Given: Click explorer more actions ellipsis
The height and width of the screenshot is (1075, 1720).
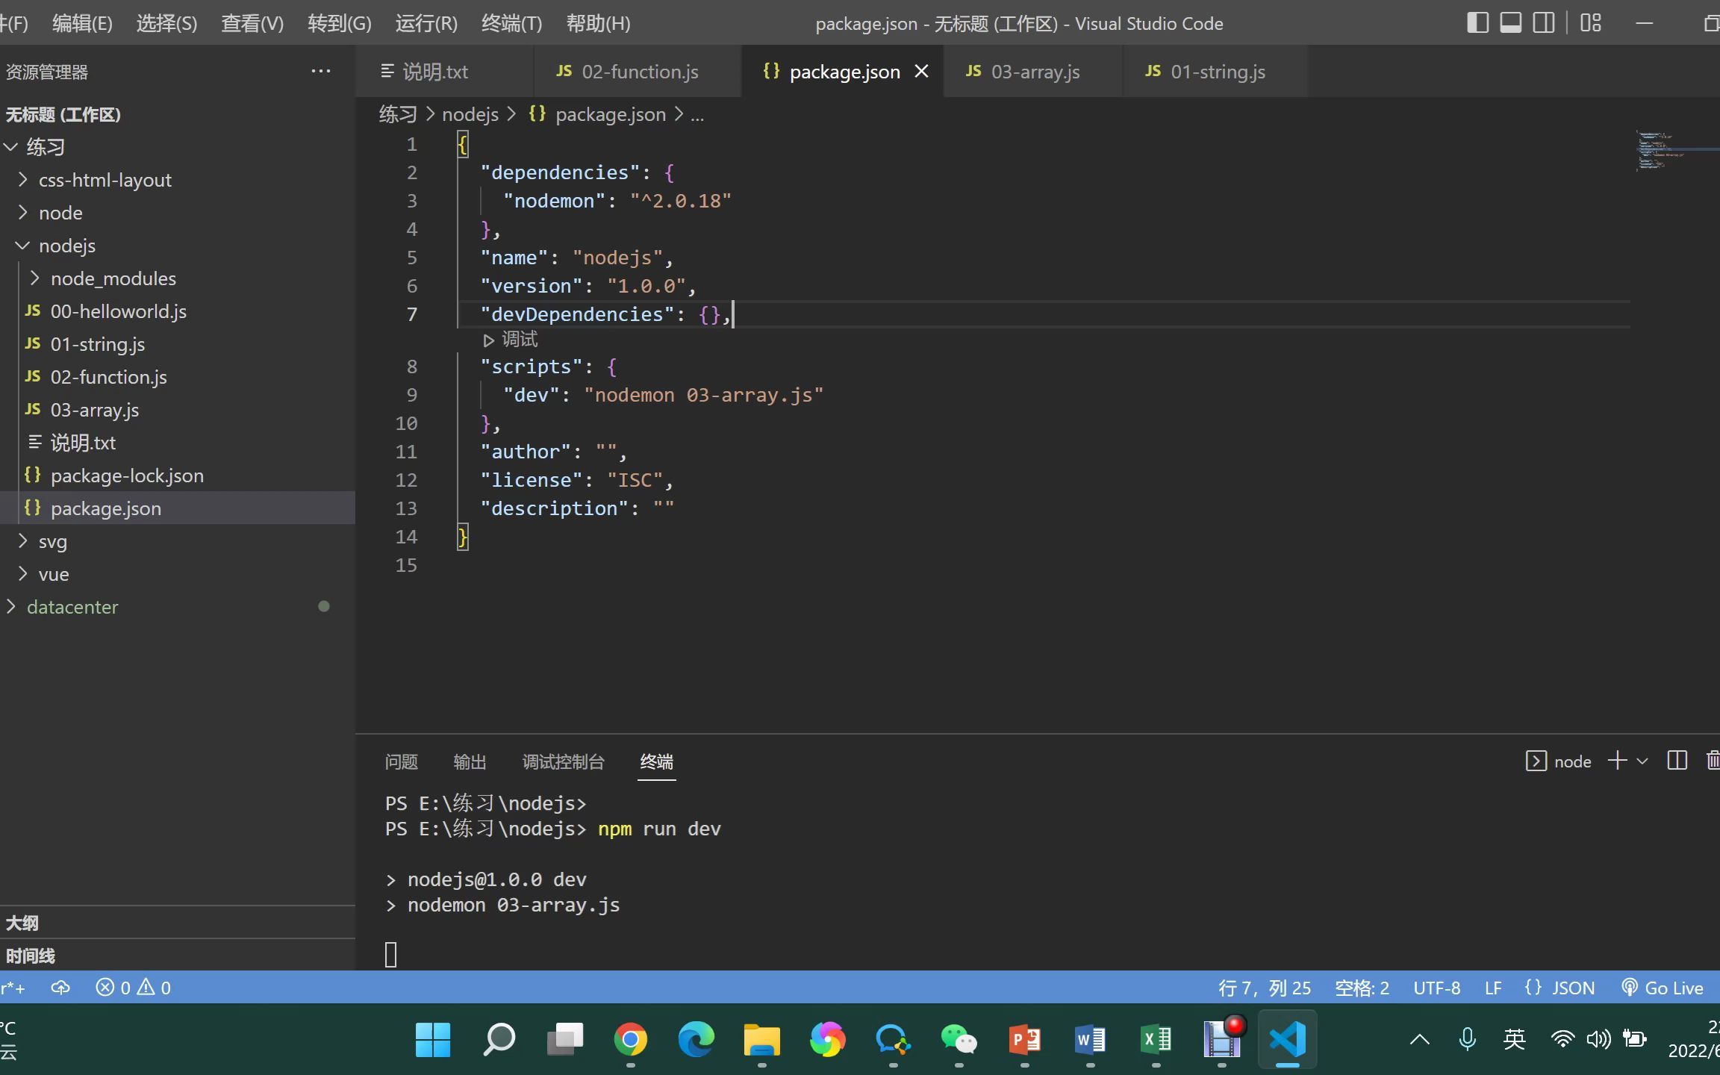Looking at the screenshot, I should point(321,72).
